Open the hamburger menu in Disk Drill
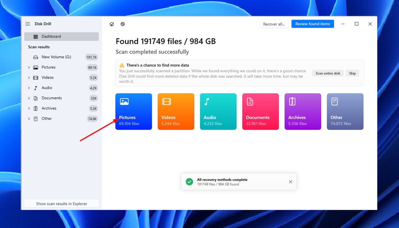The image size is (399, 228). (x=28, y=24)
